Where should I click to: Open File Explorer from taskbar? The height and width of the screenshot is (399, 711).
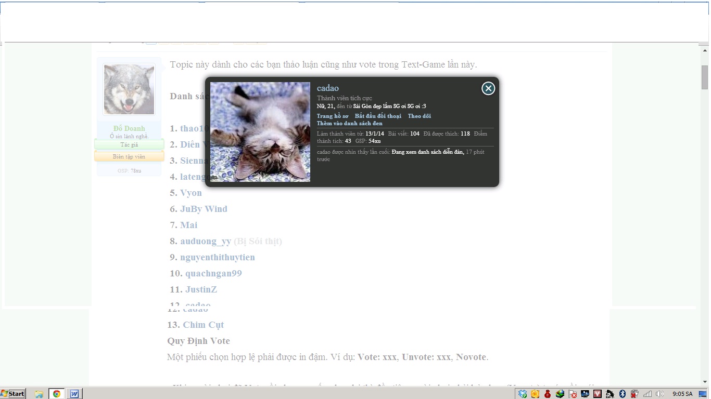point(39,394)
